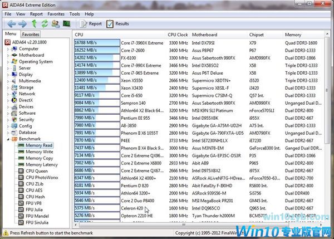The image size is (334, 239).
Task: Click the Back arrow toolbar icon
Action: tap(10, 24)
